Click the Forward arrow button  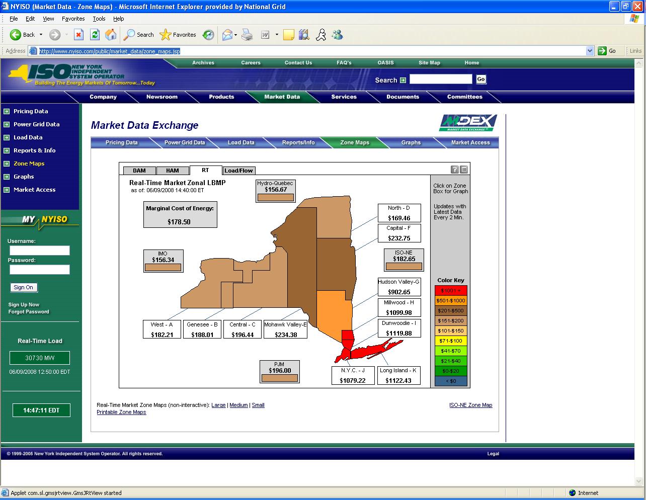click(x=54, y=35)
